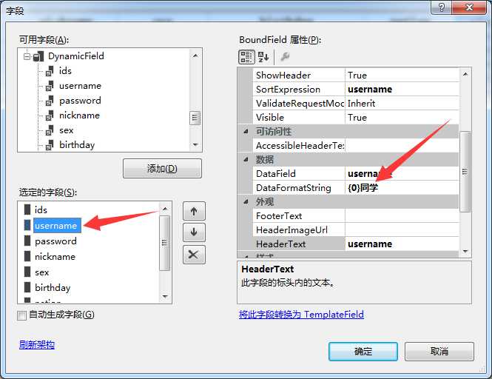Image resolution: width=492 pixels, height=379 pixels.
Task: Cancel the dialog with 取消
Action: pos(439,352)
